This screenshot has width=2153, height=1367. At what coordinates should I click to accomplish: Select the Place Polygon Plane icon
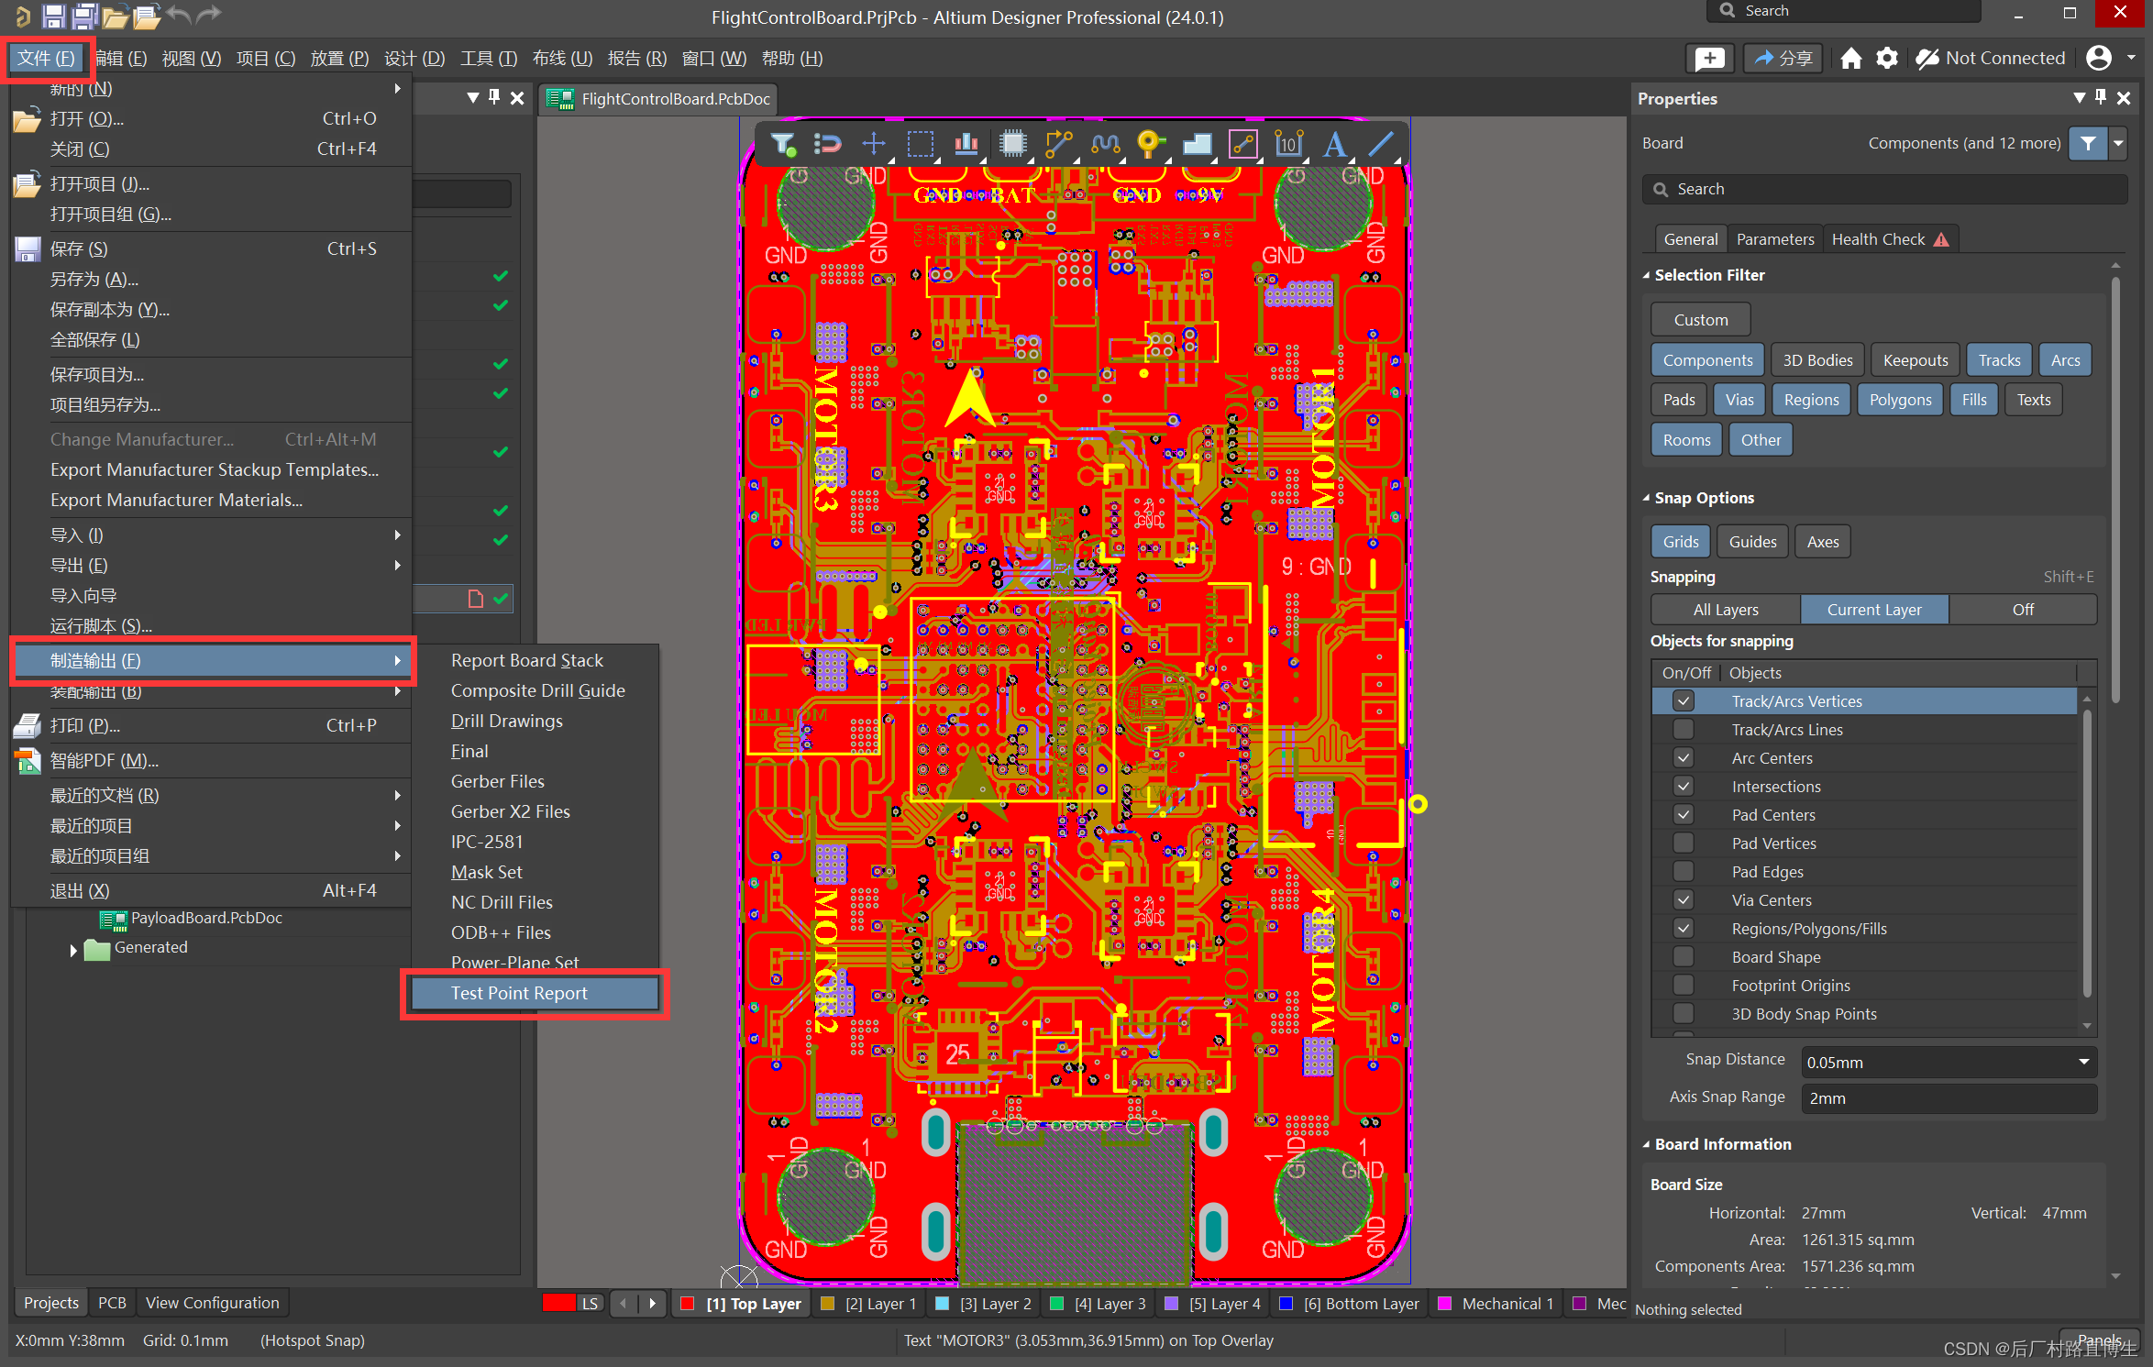[1198, 144]
